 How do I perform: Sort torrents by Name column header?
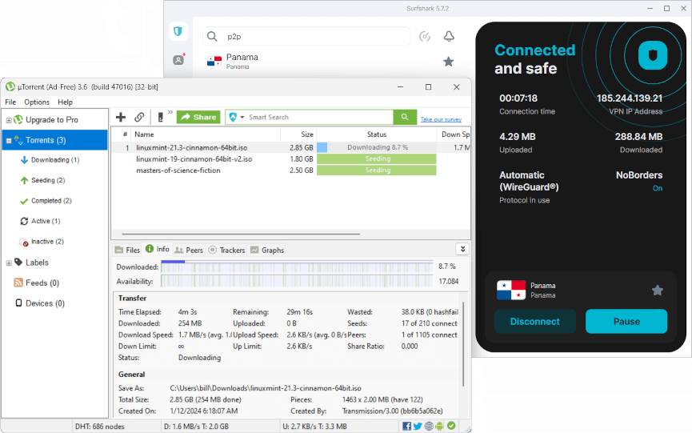[206, 134]
